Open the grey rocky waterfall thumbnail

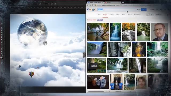tap(119, 49)
